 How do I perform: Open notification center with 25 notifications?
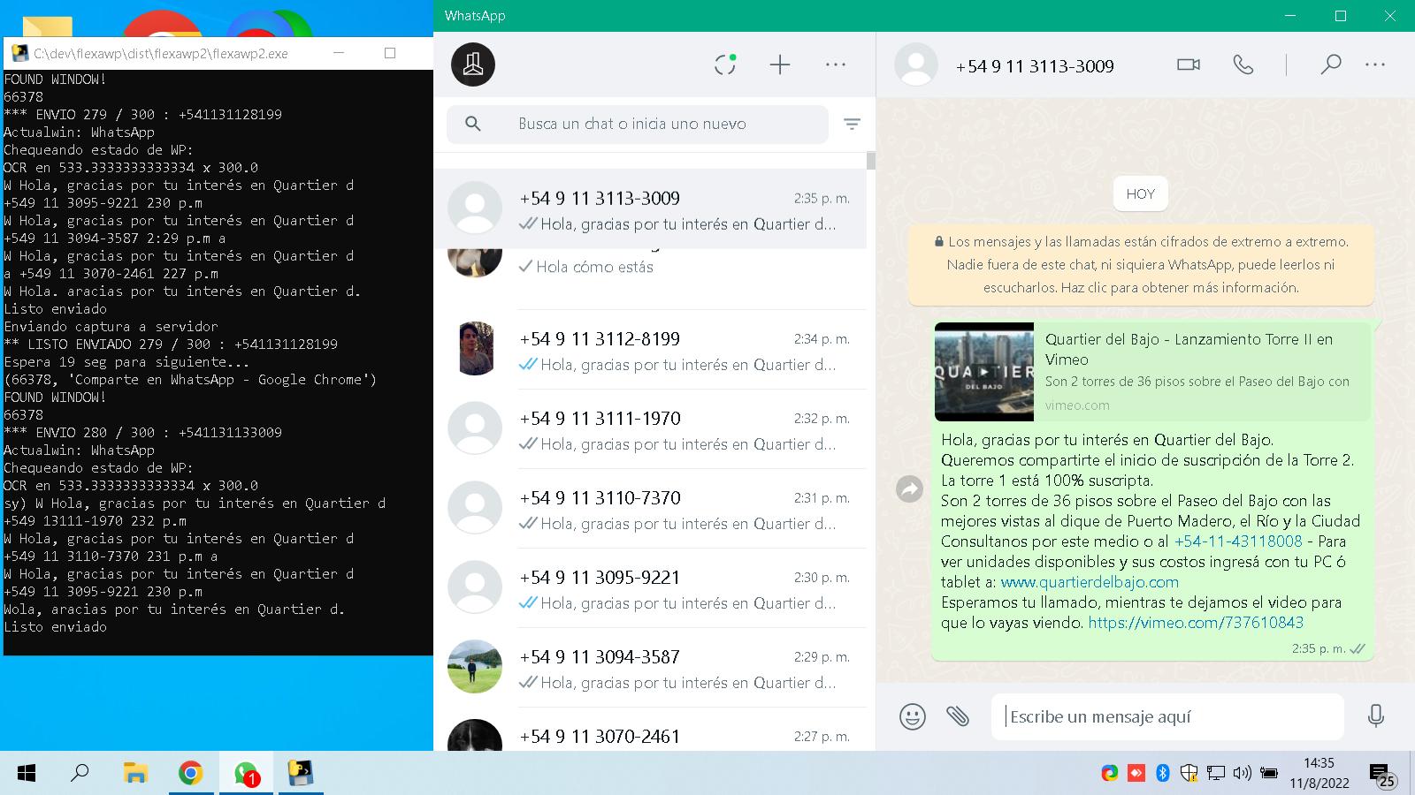coord(1382,776)
